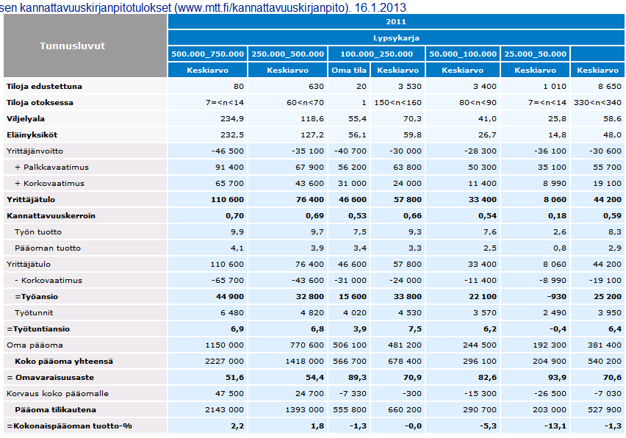This screenshot has width=626, height=438.
Task: Click the Oma pääoma row label
Action: tap(35, 345)
